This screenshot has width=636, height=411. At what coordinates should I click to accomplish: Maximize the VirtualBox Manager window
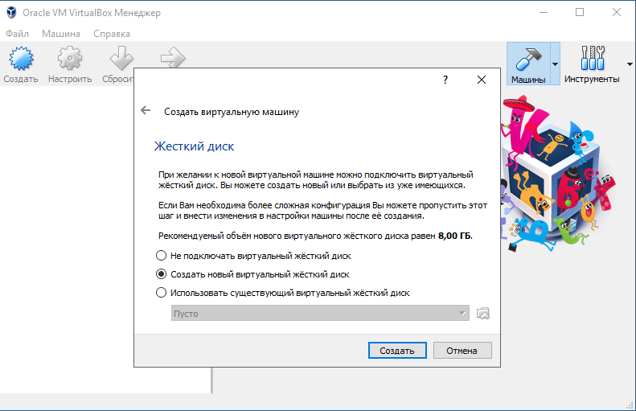580,12
